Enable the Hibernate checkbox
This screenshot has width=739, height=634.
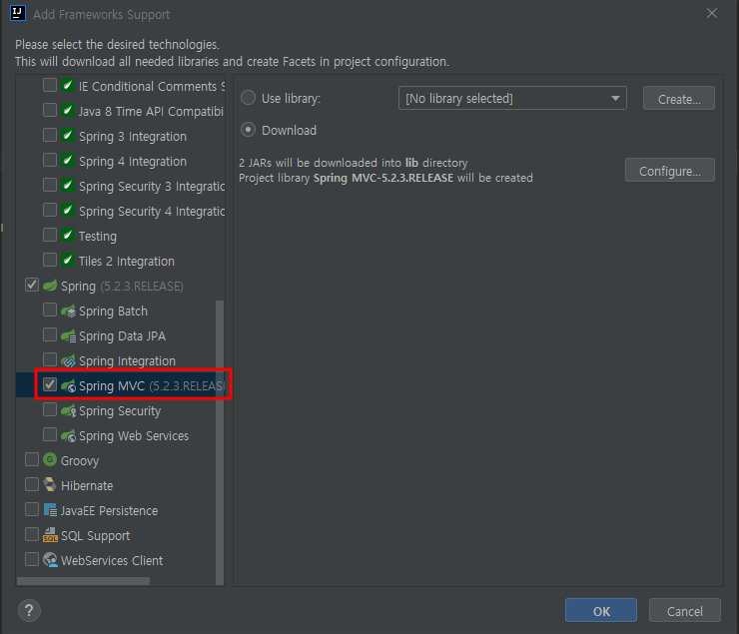(x=32, y=484)
